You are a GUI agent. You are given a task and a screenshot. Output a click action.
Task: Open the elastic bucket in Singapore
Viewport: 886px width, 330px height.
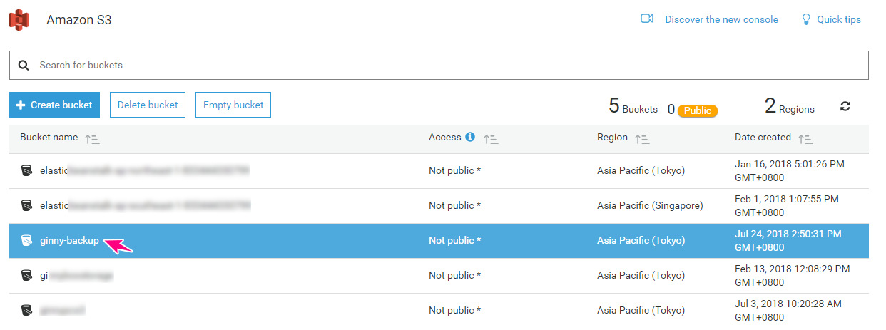pyautogui.click(x=145, y=205)
